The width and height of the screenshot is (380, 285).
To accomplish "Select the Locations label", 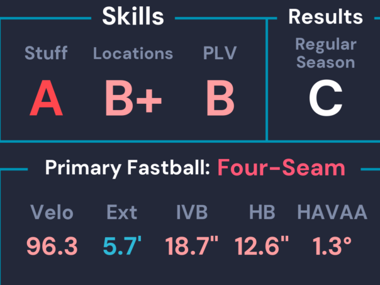I will pos(133,53).
